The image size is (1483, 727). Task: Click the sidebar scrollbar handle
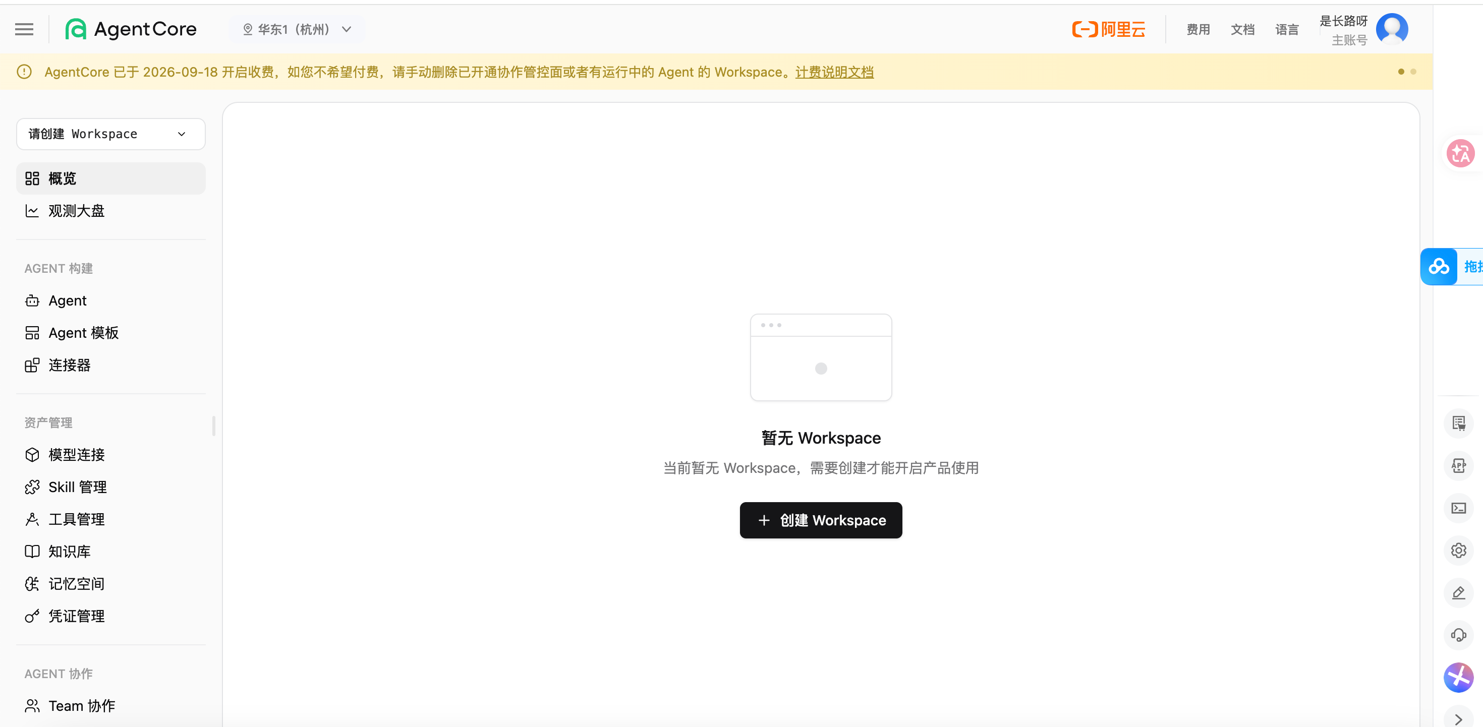coord(213,426)
